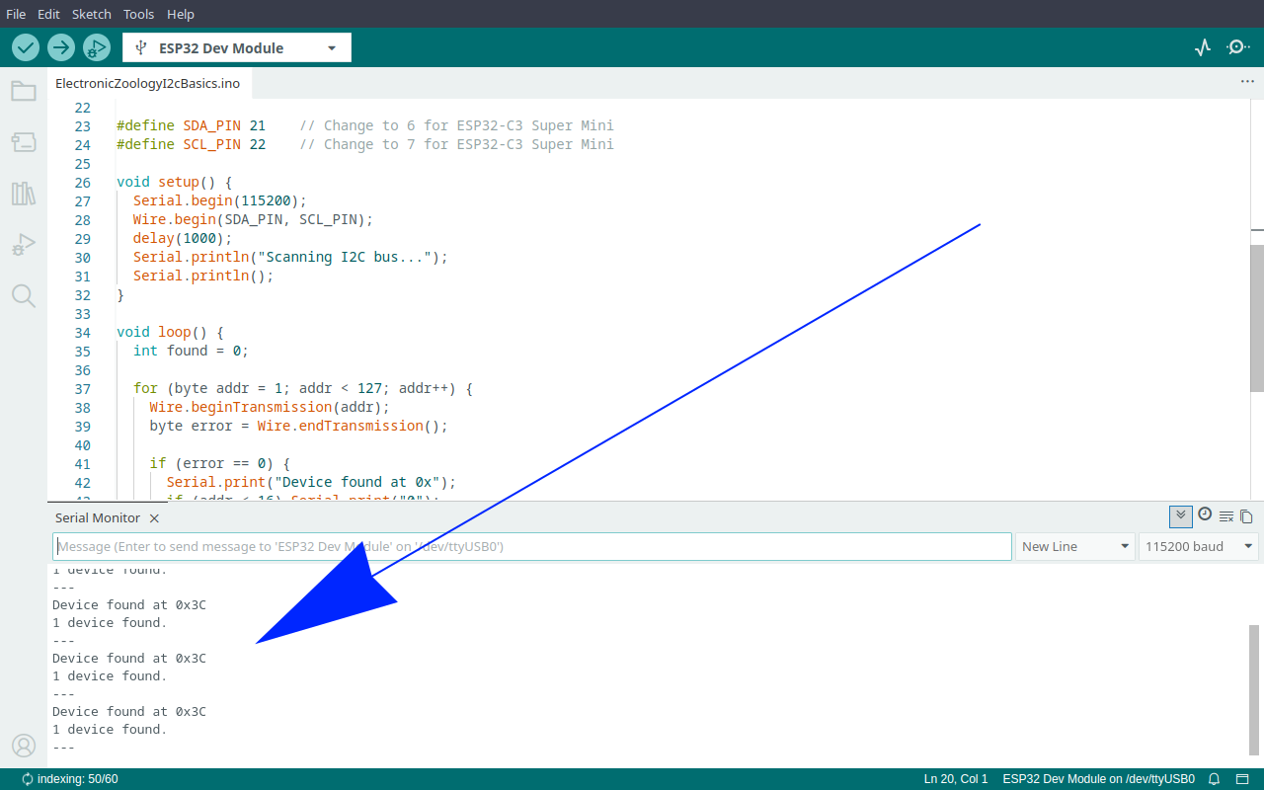Toggle timestamp clock icon in Serial Monitor

tap(1205, 514)
